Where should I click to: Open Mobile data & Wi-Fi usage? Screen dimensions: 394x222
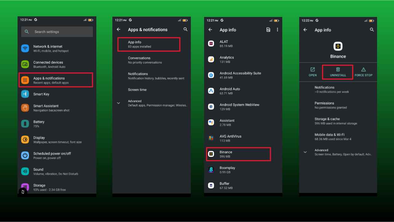point(338,137)
